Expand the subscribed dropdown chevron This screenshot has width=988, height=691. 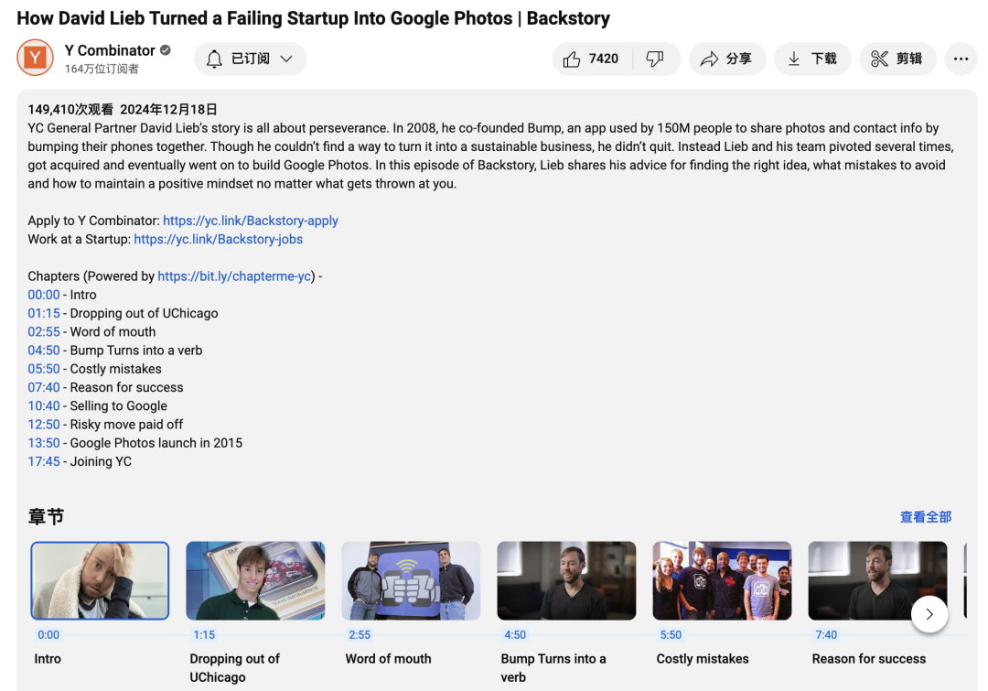click(286, 59)
